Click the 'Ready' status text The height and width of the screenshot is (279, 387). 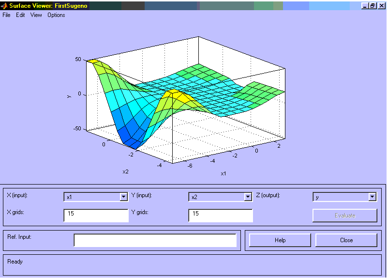pyautogui.click(x=15, y=262)
